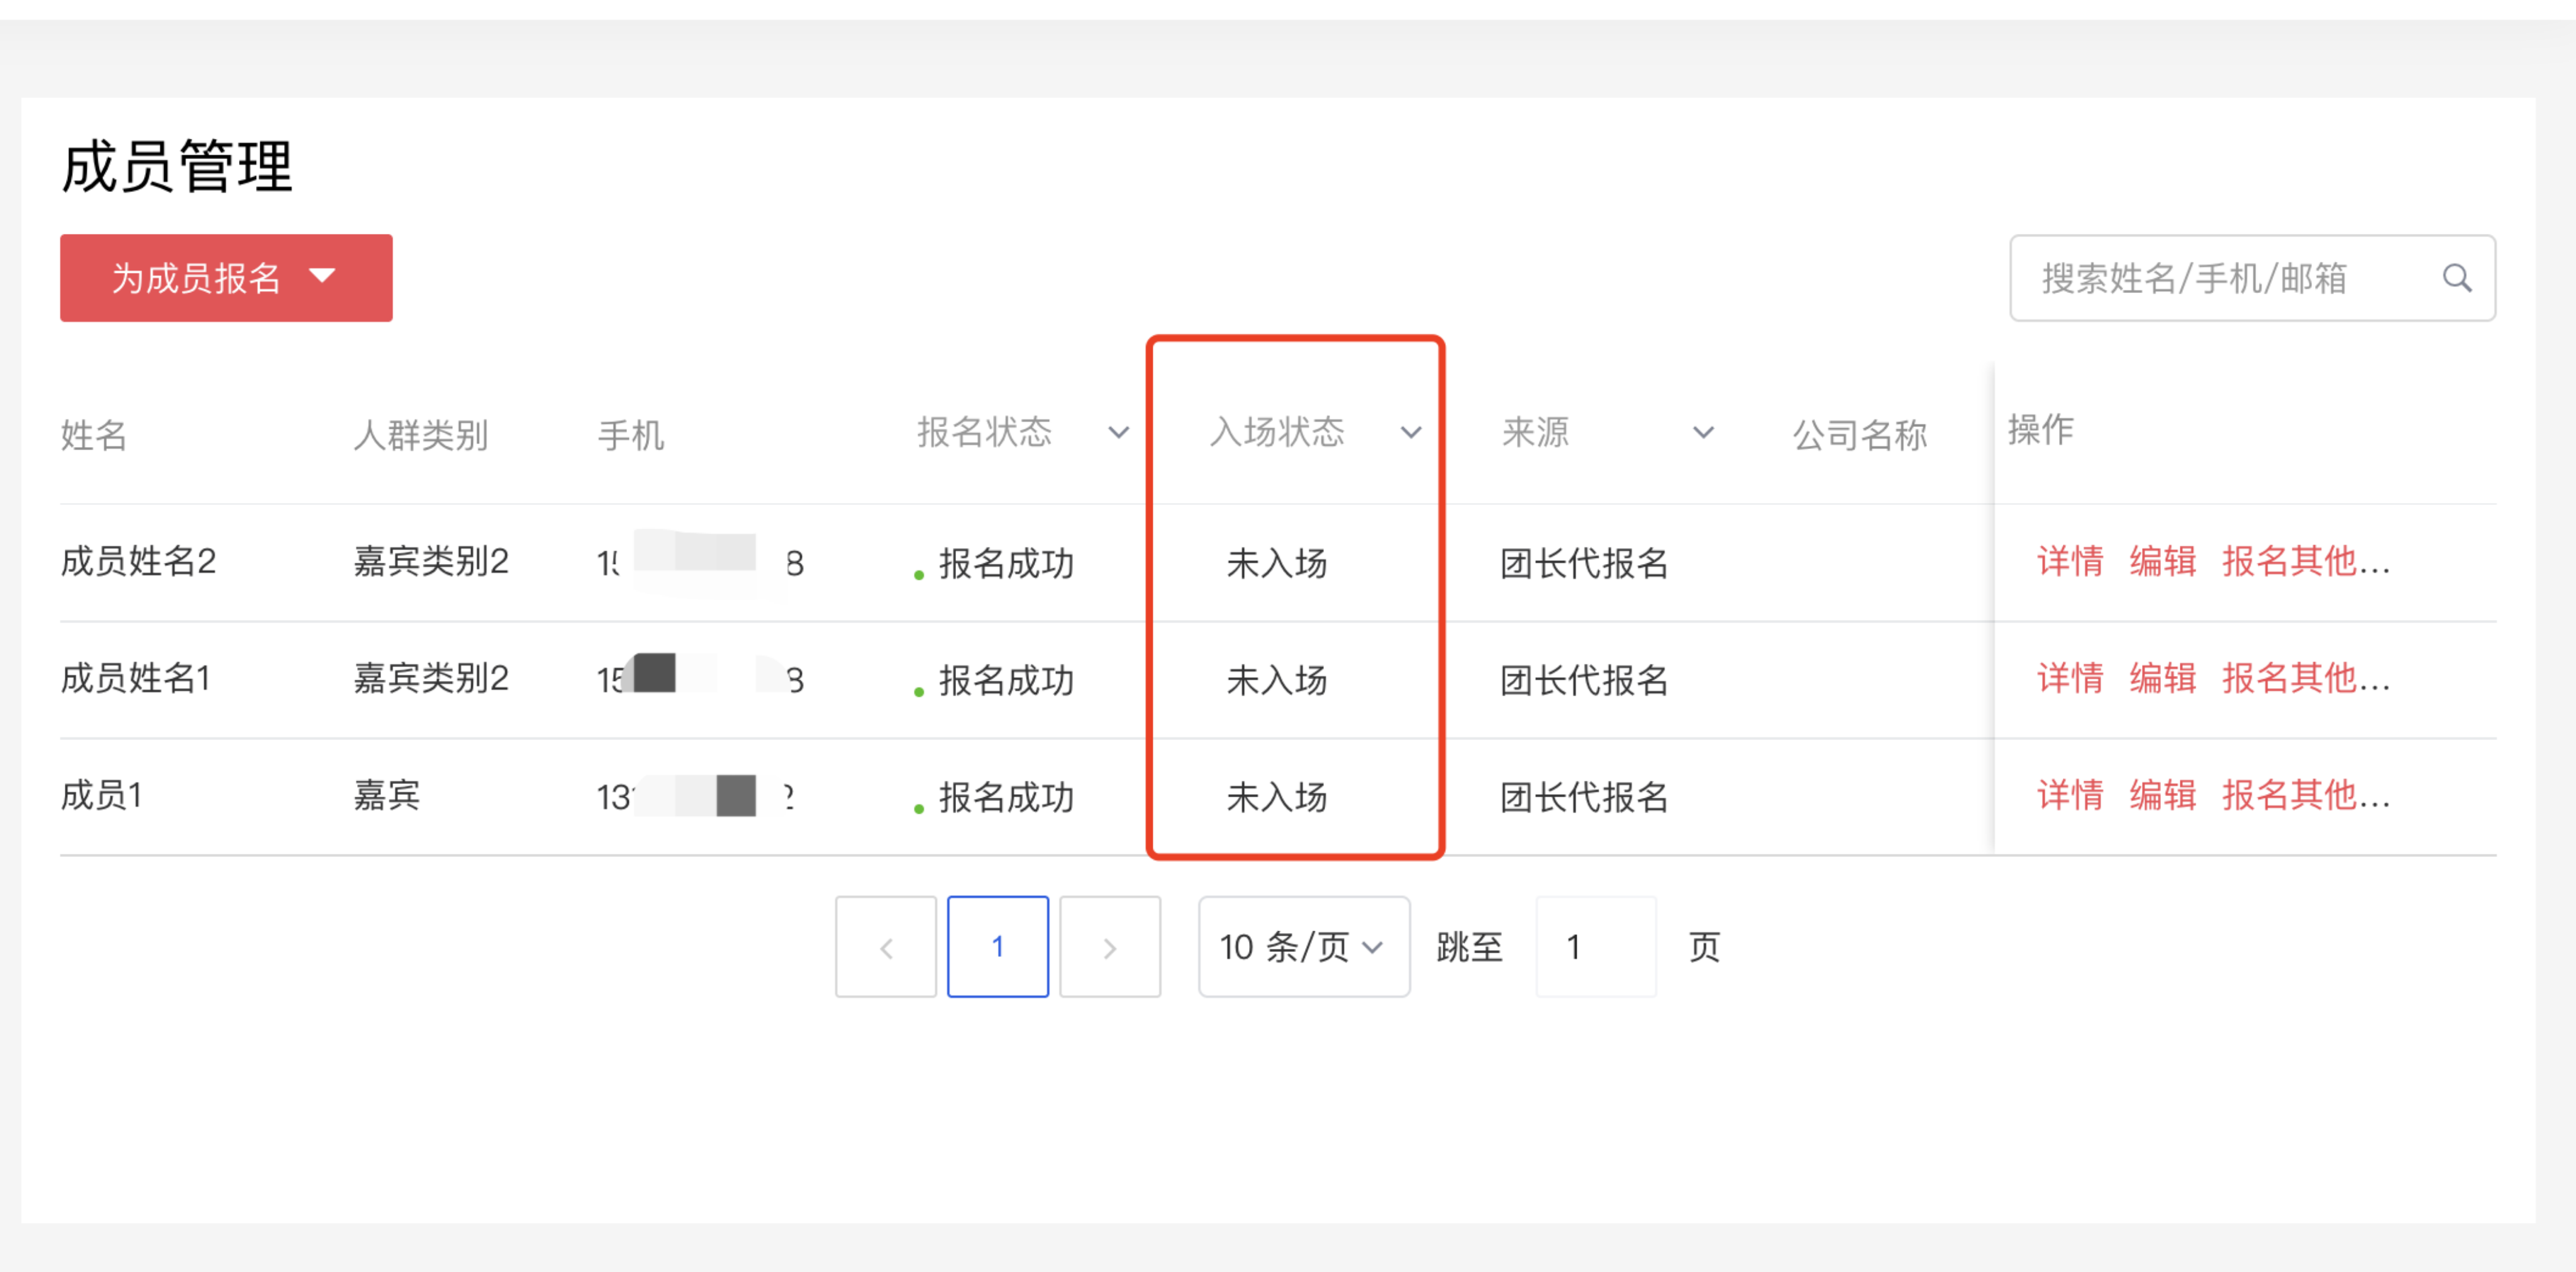Viewport: 2576px width, 1272px height.
Task: Click 编辑 for 成员1
Action: point(2162,796)
